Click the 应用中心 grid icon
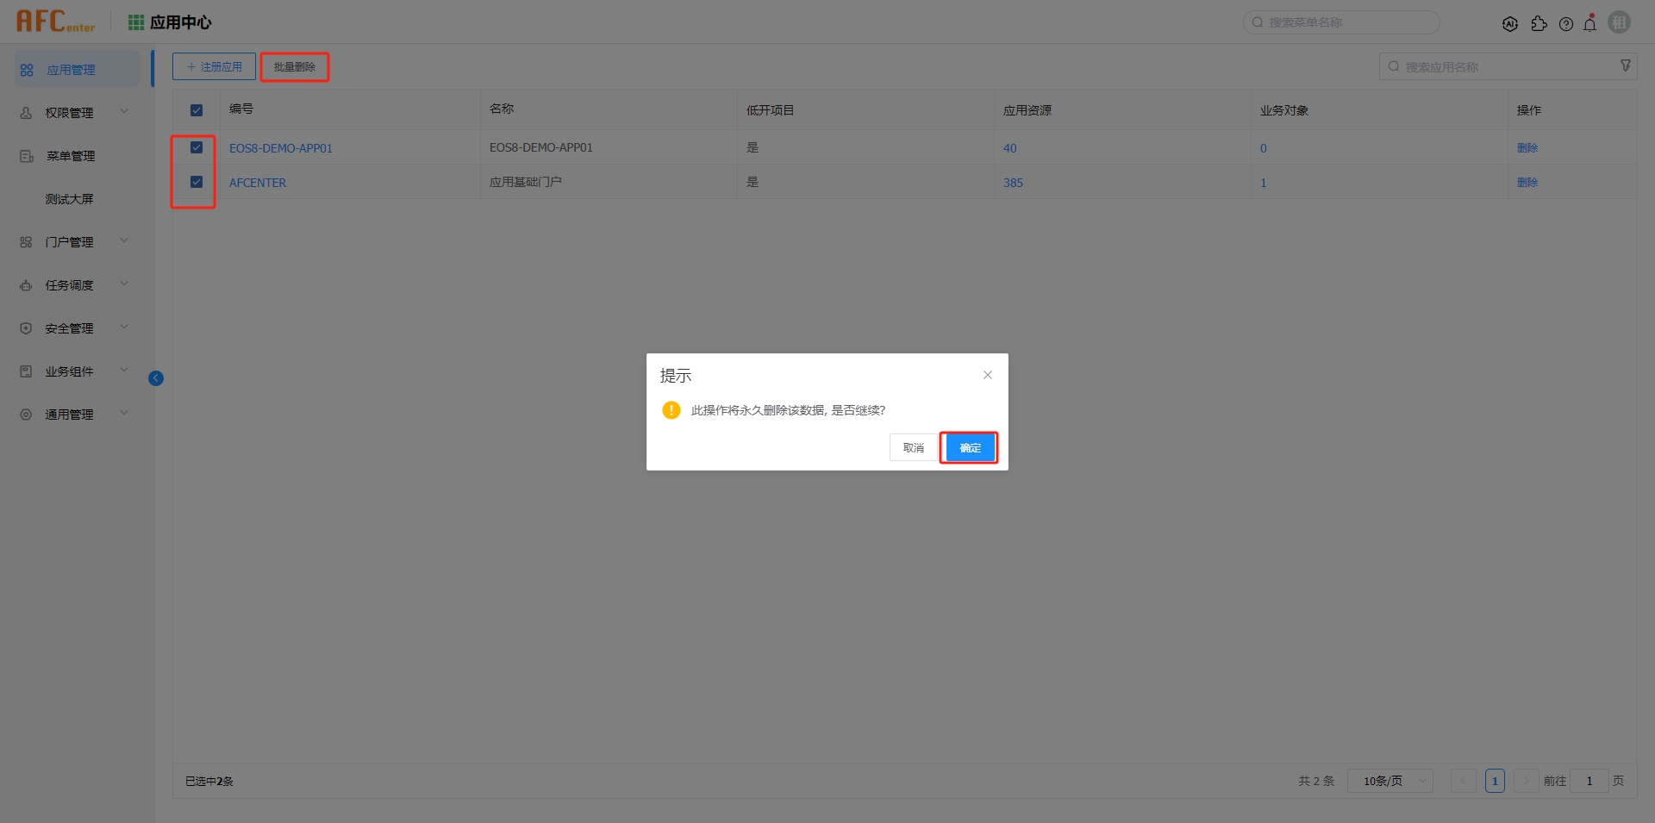 136,22
